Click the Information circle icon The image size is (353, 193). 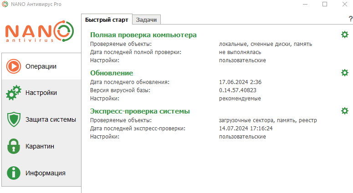14,173
